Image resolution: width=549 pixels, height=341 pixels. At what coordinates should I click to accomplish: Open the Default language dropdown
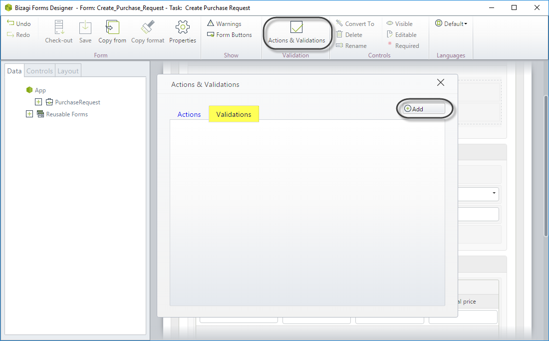click(451, 23)
